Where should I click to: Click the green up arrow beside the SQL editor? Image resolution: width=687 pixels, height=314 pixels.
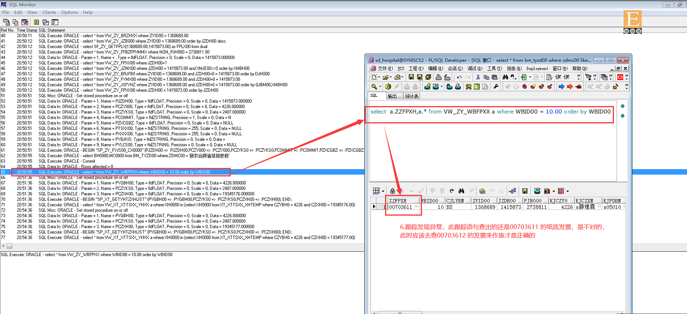623,106
